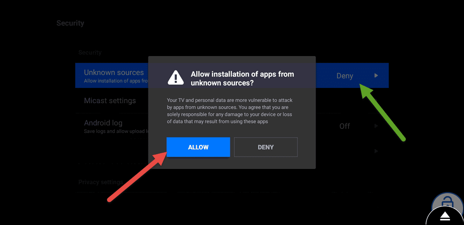
Task: Click the dialog's vulnerability warning paragraph
Action: pos(229,111)
